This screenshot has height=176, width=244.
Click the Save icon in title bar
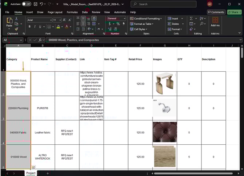35,4
